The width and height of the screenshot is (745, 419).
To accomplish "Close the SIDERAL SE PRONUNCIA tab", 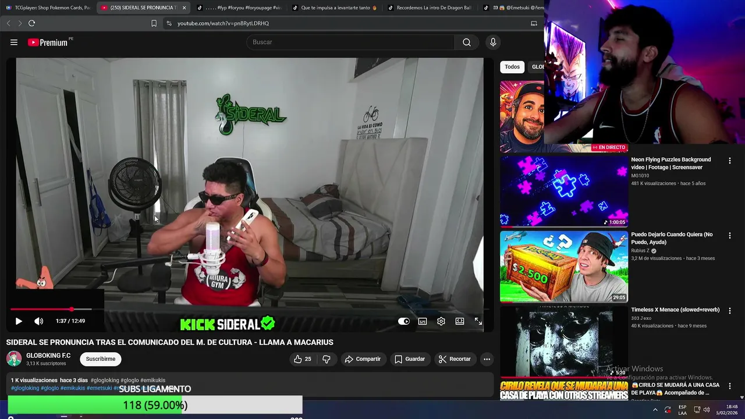I will click(184, 8).
